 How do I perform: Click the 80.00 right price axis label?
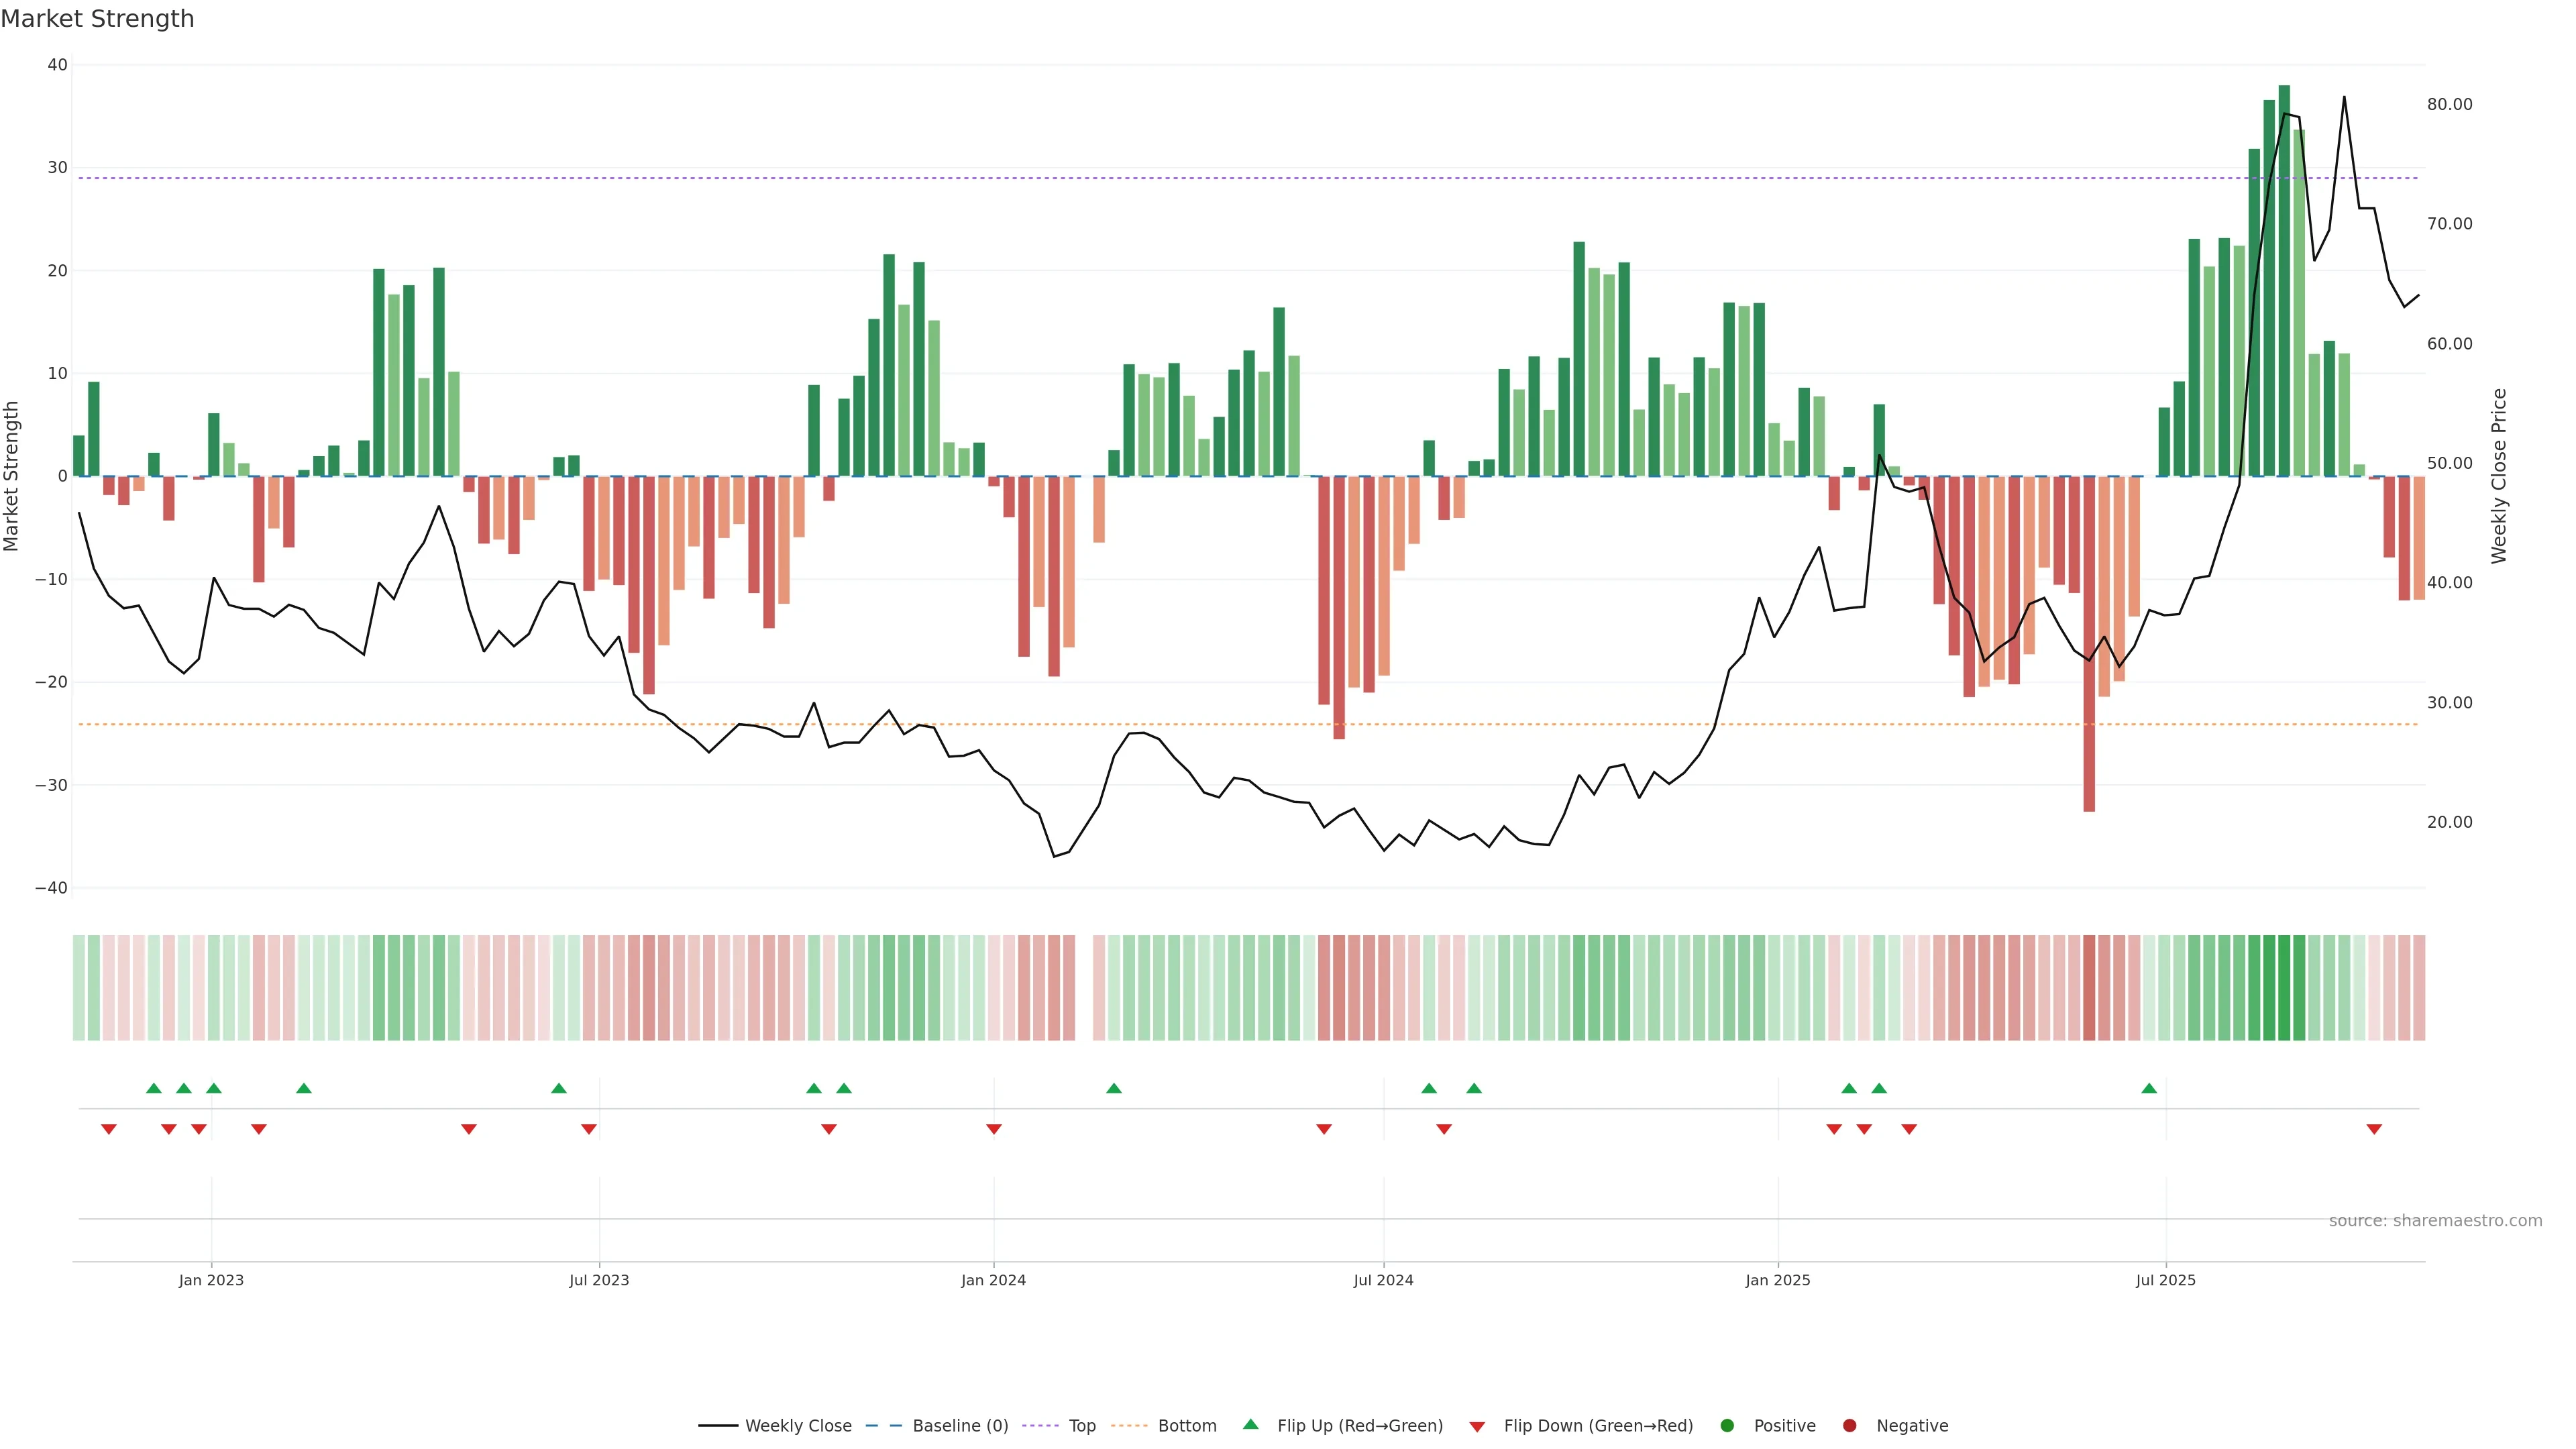[x=2449, y=104]
